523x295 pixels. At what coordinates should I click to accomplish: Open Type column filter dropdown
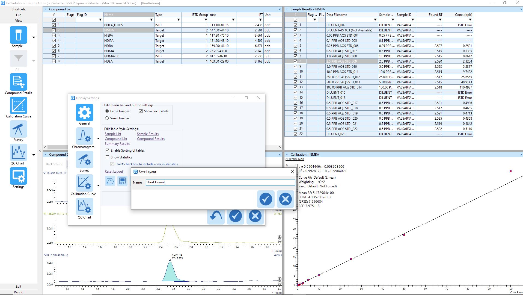click(x=179, y=20)
